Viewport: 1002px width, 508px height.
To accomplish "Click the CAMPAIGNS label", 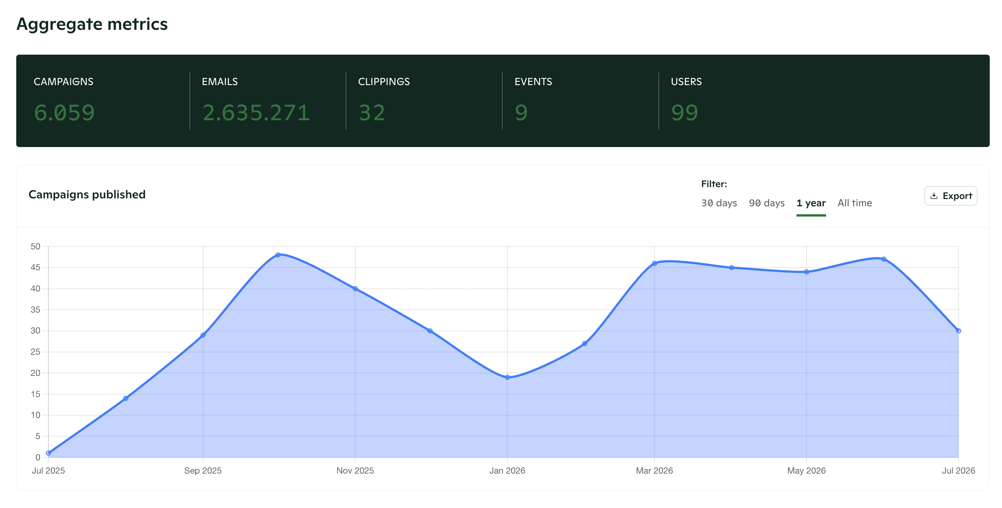I will pos(63,81).
